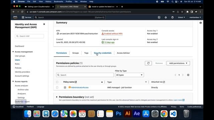Refresh the permissions policies list
Image resolution: width=214 pixels, height=120 pixels.
click(148, 63)
